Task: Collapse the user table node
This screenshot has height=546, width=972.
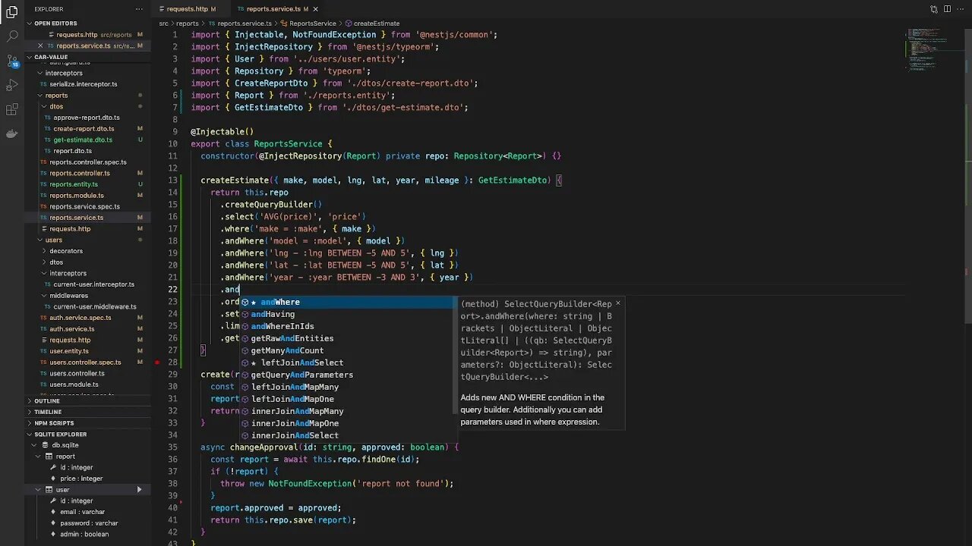Action: click(39, 490)
